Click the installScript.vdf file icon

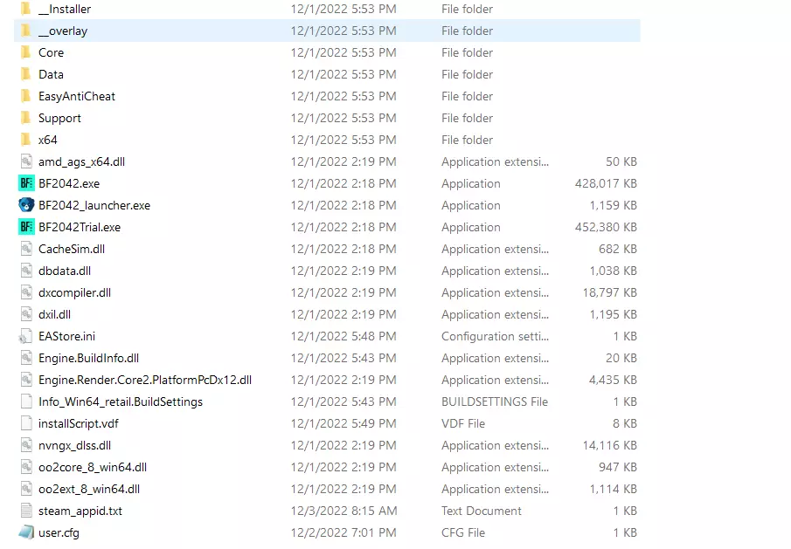coord(26,423)
